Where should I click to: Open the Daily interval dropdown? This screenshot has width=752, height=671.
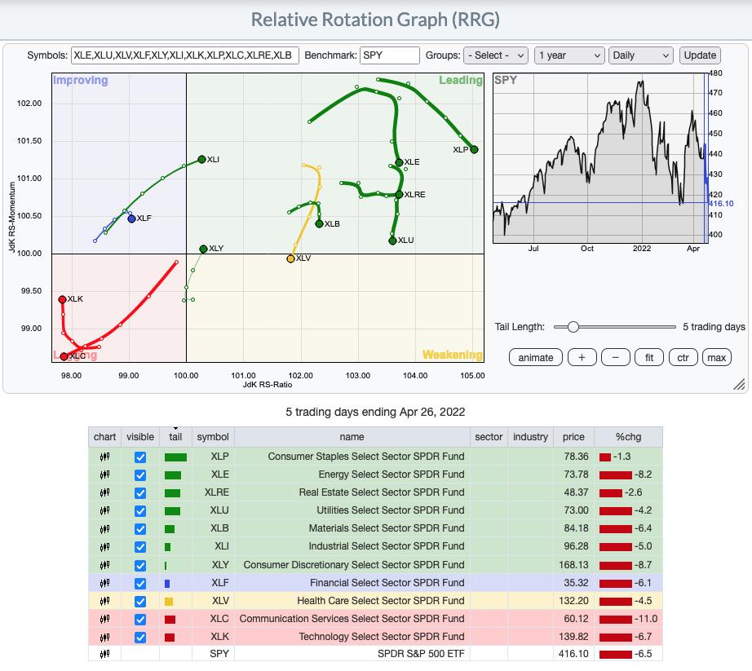click(x=641, y=55)
